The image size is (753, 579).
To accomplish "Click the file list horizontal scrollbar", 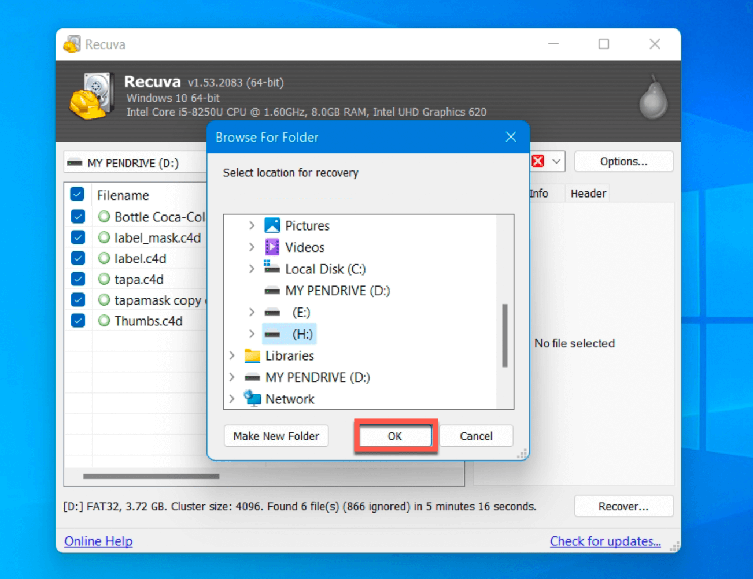I will click(151, 477).
